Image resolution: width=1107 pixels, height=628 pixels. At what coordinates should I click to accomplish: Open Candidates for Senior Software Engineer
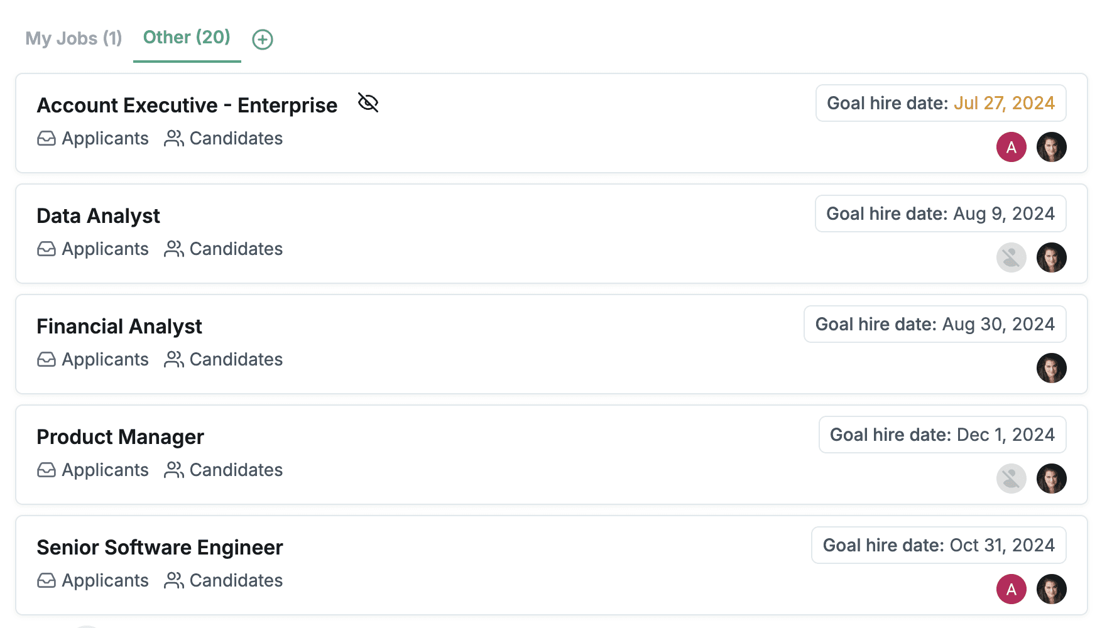point(224,580)
